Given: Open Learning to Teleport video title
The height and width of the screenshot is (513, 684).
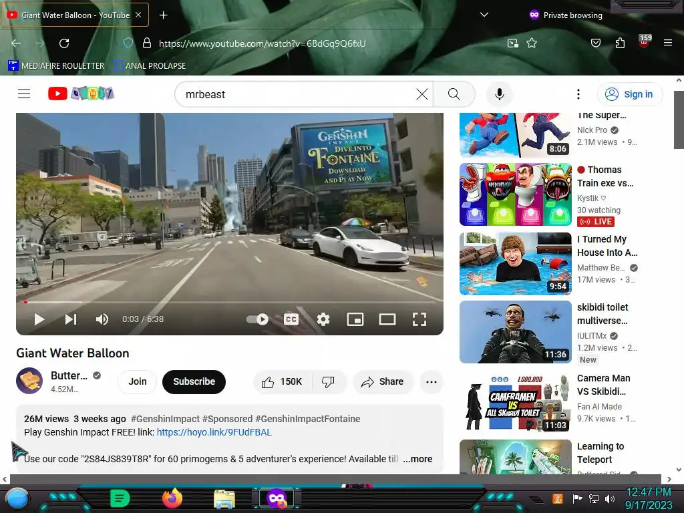Looking at the screenshot, I should coord(601,453).
